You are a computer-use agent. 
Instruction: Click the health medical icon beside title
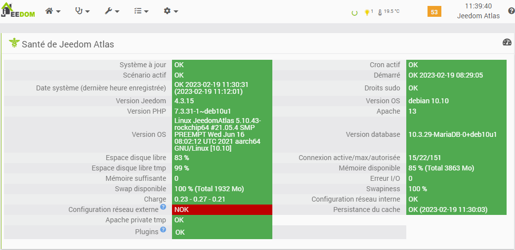tap(14, 43)
